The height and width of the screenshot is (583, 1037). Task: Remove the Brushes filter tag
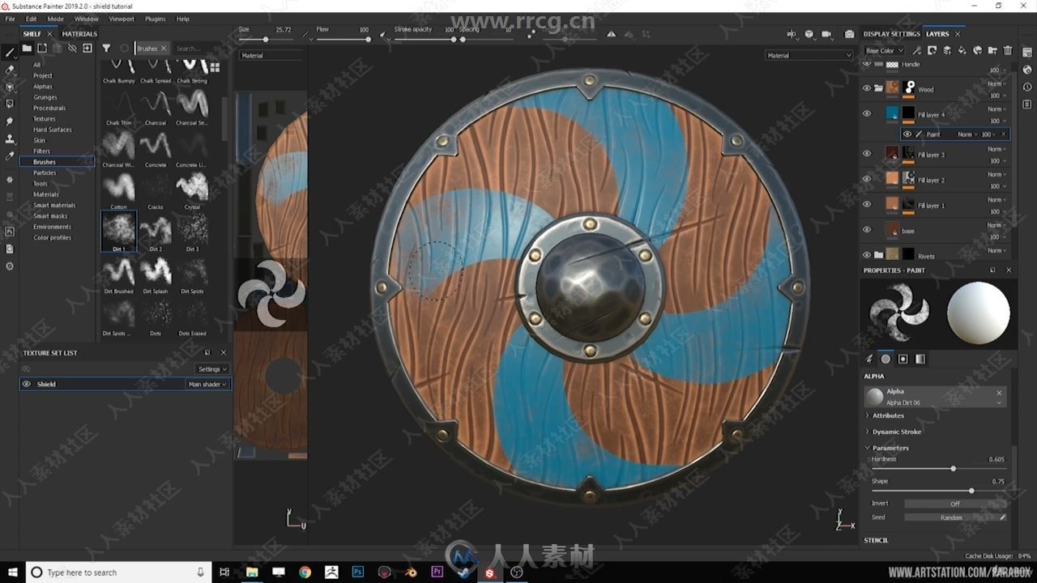click(x=163, y=49)
